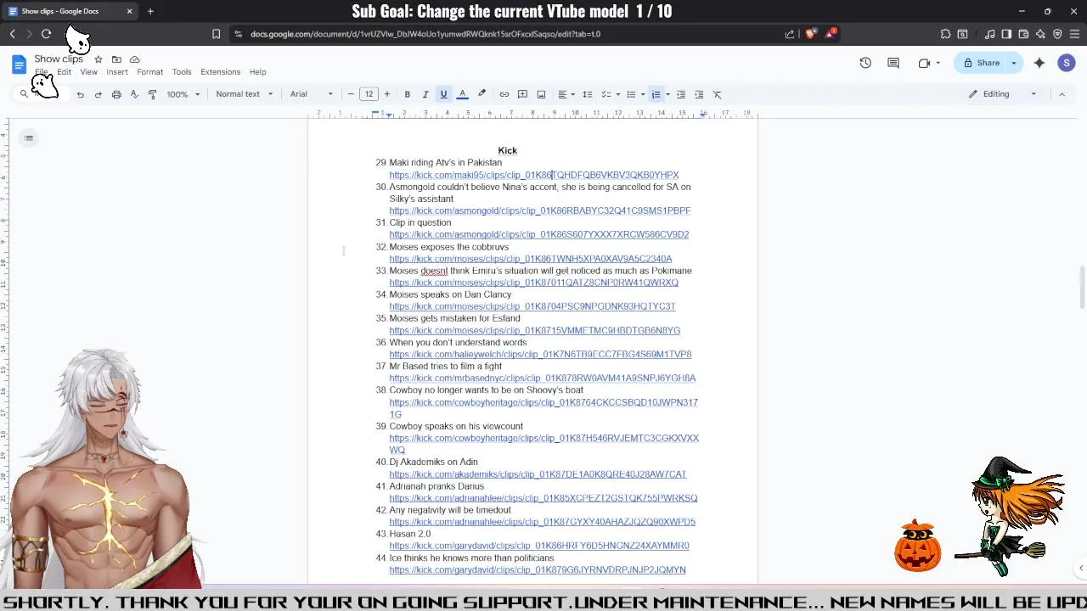1087x611 pixels.
Task: Open the Brave Shields lion icon
Action: pos(810,34)
